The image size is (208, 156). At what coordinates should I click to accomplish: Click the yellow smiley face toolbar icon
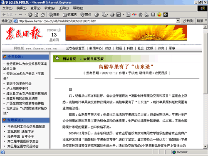(x=159, y=15)
